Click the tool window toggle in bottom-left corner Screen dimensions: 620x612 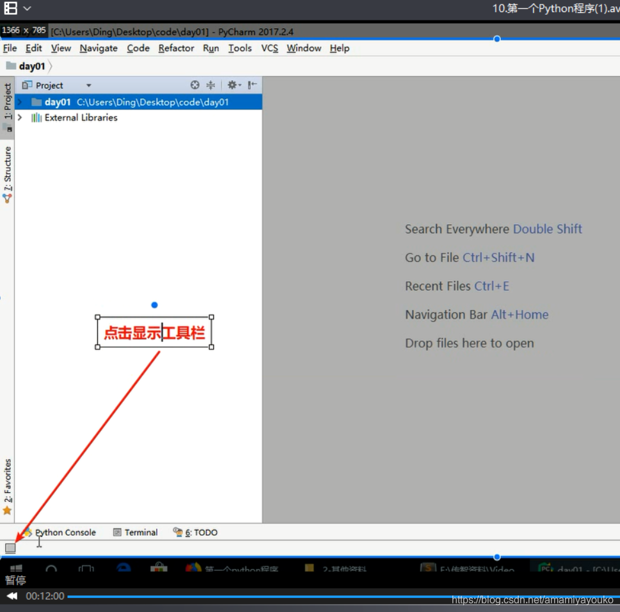point(10,548)
